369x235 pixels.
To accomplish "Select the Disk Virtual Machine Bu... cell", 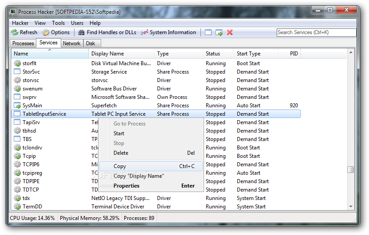I will pyautogui.click(x=121, y=63).
